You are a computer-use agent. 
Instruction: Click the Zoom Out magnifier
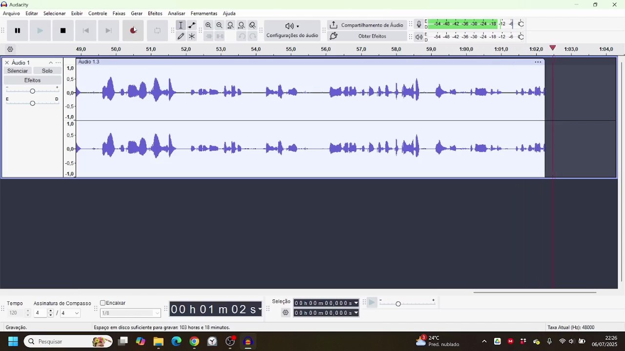219,25
